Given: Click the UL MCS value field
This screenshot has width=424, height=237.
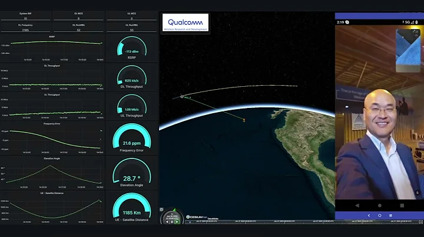Looking at the screenshot, I should coord(132,19).
